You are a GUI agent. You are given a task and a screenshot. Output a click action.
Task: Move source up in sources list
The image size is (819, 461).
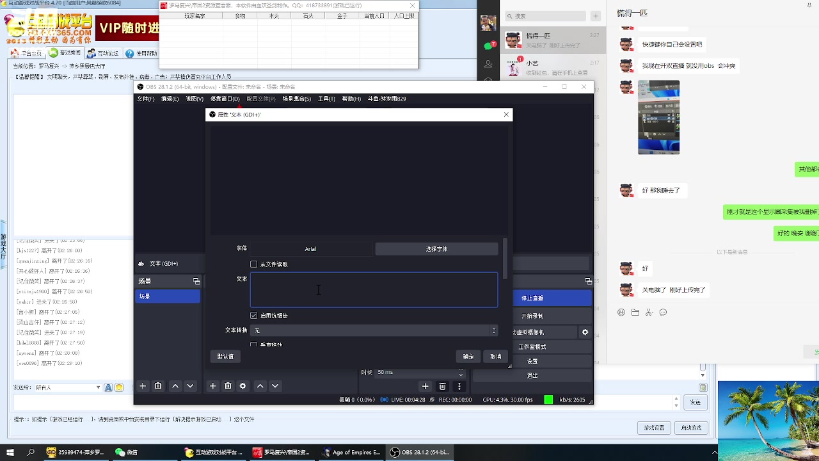pyautogui.click(x=260, y=386)
